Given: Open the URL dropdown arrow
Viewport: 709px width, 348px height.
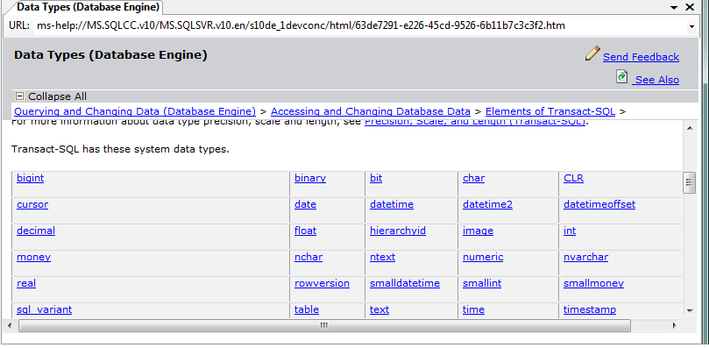Looking at the screenshot, I should pos(691,26).
